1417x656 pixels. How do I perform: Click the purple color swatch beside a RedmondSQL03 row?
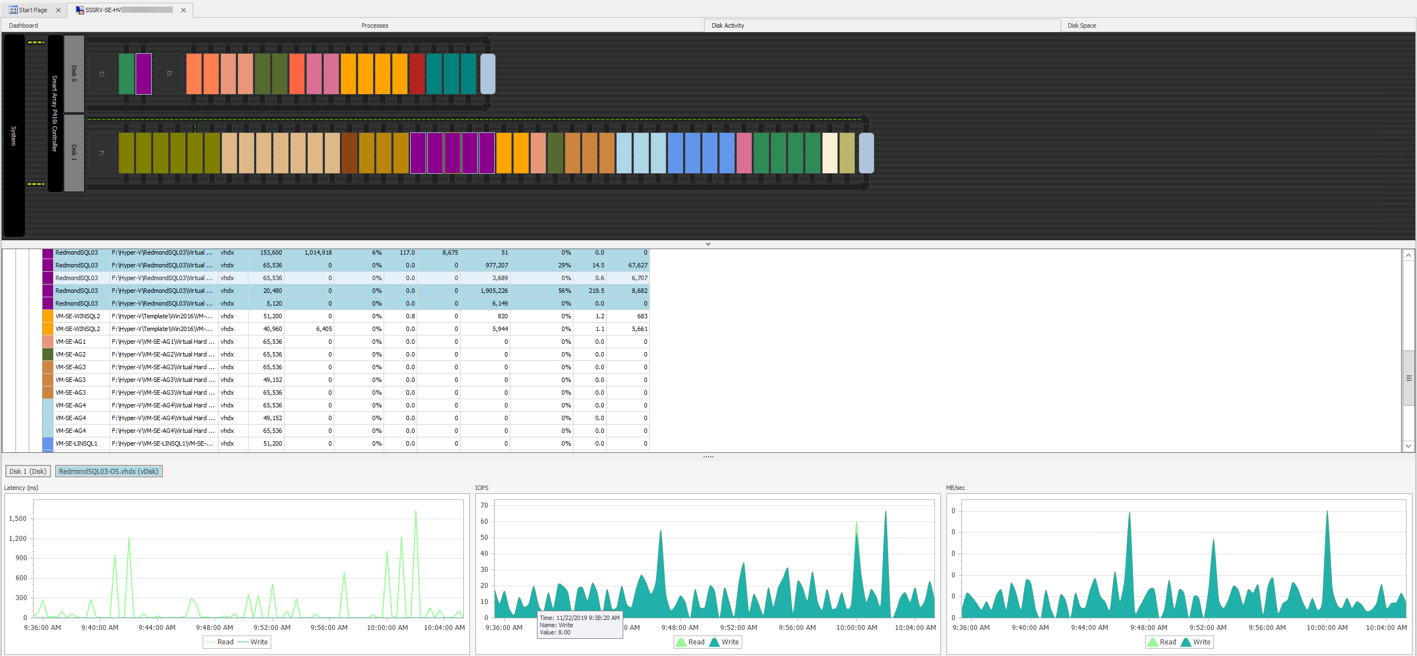[48, 277]
